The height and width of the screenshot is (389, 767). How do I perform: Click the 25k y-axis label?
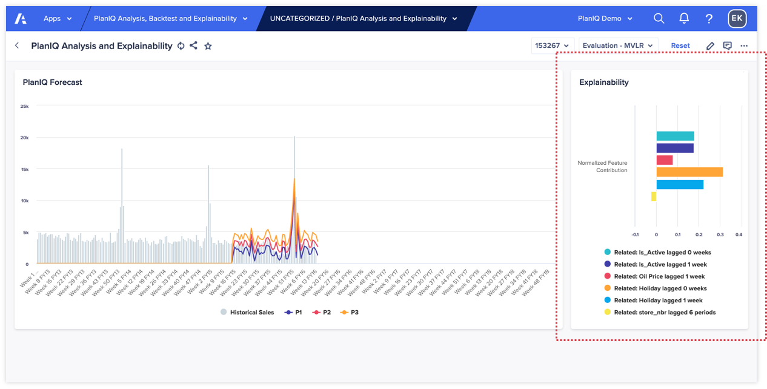pyautogui.click(x=25, y=106)
